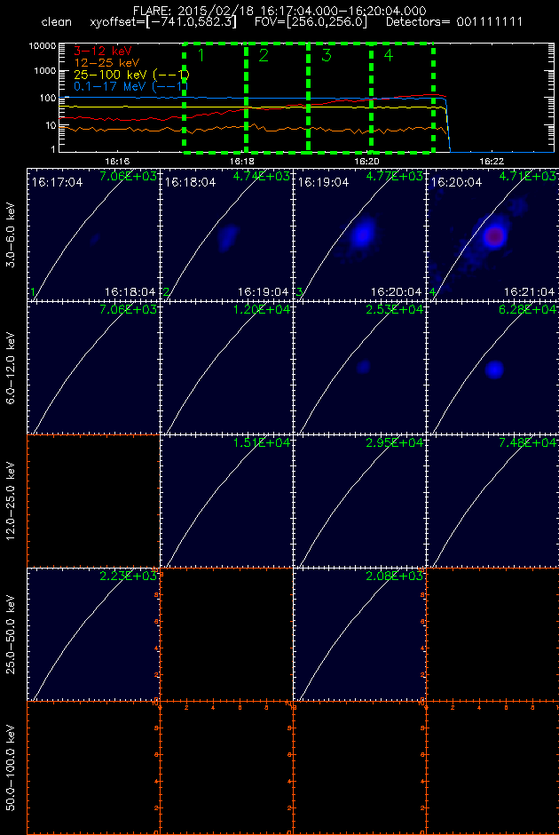Click the yellow '25-100 keV' legend entry
This screenshot has width=559, height=835.
pos(130,74)
